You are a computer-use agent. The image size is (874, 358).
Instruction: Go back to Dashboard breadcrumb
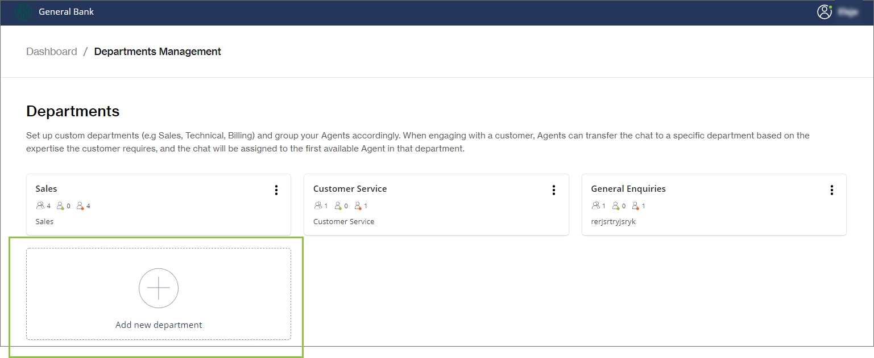tap(52, 52)
